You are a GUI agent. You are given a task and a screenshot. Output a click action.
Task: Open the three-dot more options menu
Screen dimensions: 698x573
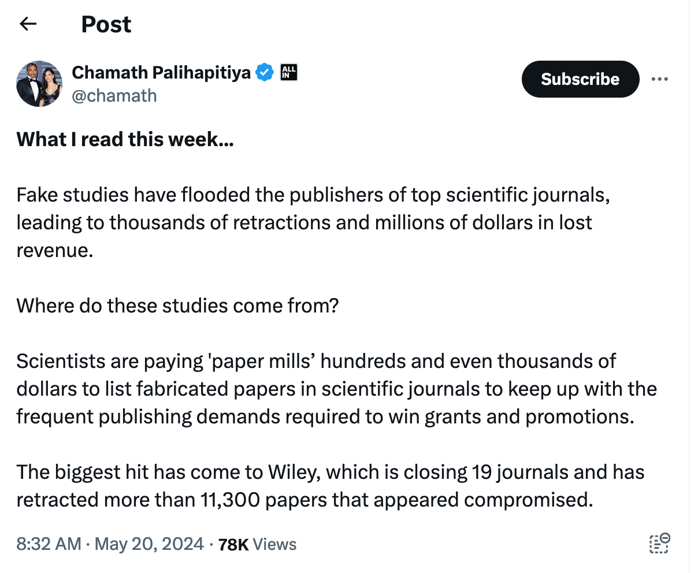point(659,79)
